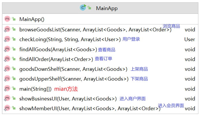Click the green lock icon in MainApp header
203x116 pixels.
(90, 8)
